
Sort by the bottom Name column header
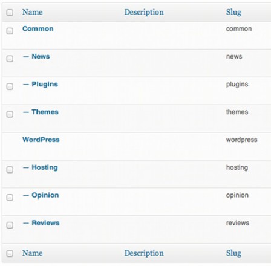(33, 253)
